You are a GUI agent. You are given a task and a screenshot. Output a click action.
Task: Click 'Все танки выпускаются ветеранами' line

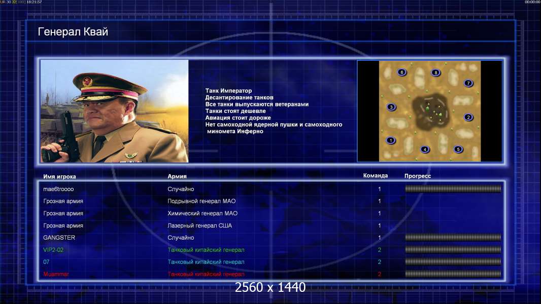(x=257, y=104)
